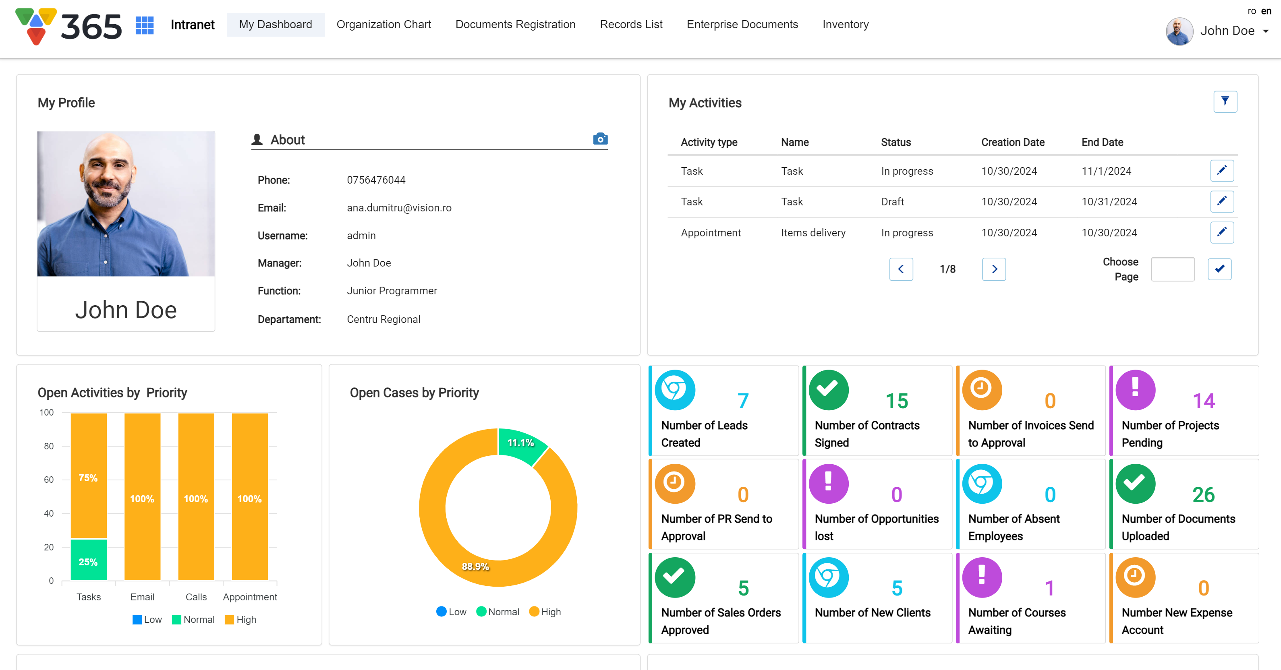This screenshot has height=670, width=1281.
Task: Open the blue app grid launcher icon
Action: click(144, 25)
